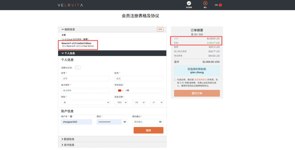Click the subtotal $2,528.85 USD value
Image resolution: width=295 pixels, height=150 pixels.
point(213,38)
